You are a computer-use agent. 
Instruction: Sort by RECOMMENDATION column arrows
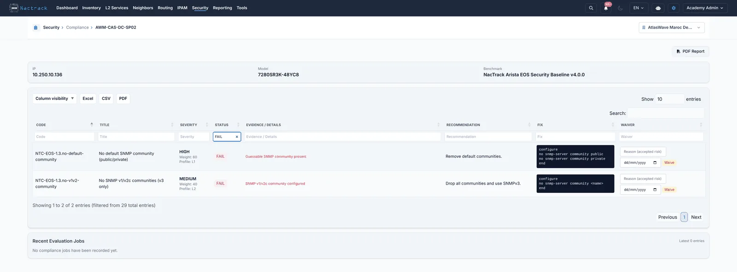[x=529, y=125]
